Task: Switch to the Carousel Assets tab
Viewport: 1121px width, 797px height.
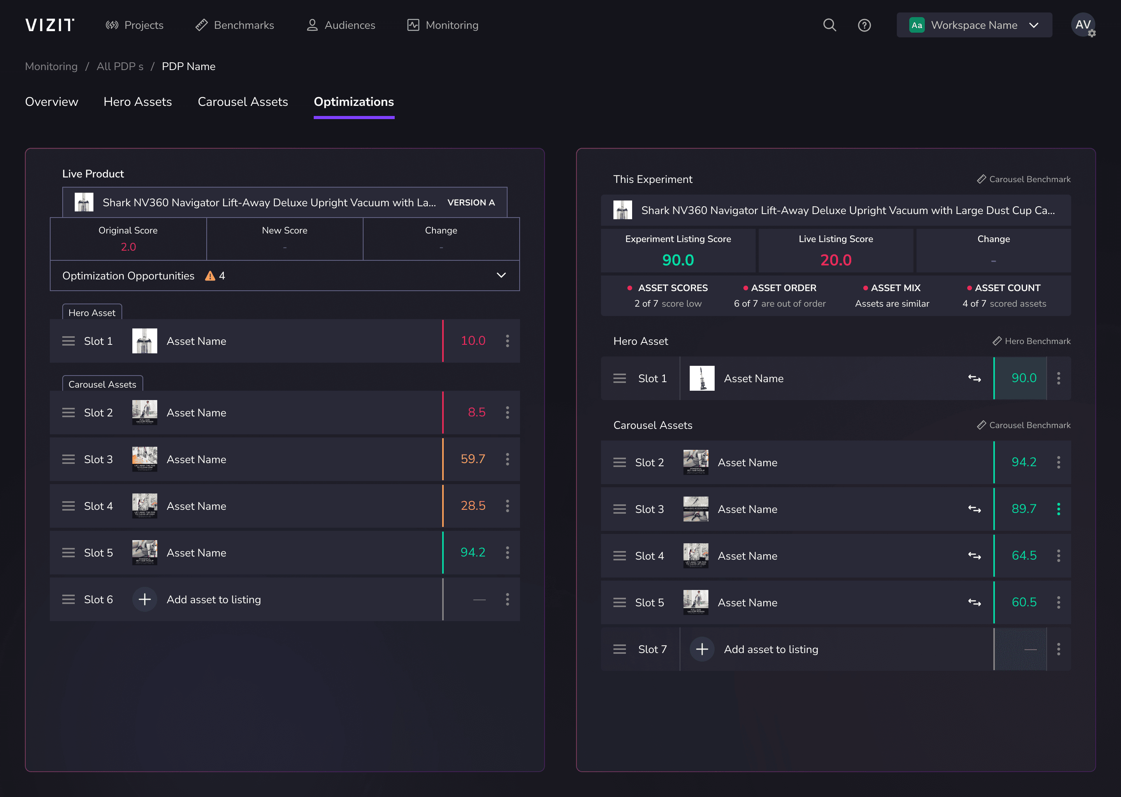Action: 243,102
